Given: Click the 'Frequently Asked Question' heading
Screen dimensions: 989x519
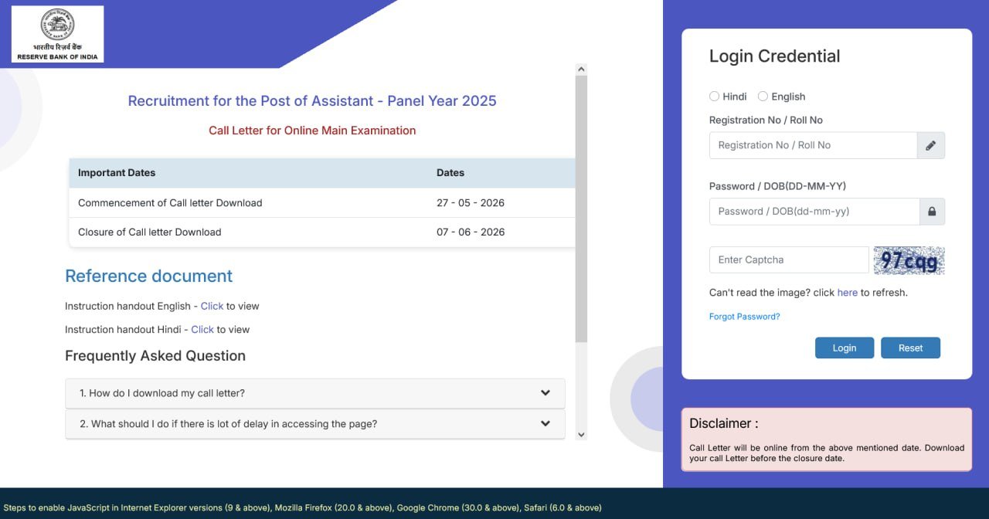Looking at the screenshot, I should click(x=155, y=356).
